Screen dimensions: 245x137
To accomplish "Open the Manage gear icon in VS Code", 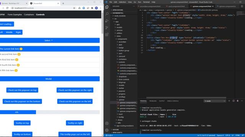I will (107, 130).
